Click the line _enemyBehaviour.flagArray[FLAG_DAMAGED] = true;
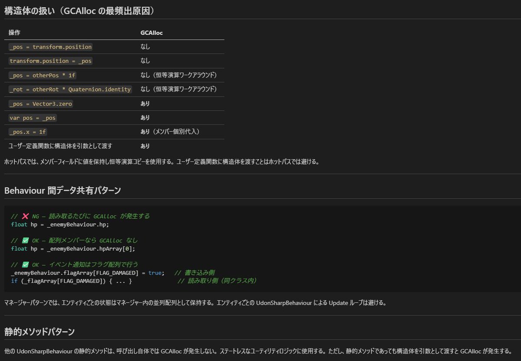This screenshot has width=521, height=361. point(88,273)
